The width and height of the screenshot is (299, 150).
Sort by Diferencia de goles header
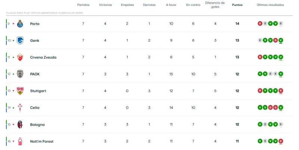tap(215, 5)
